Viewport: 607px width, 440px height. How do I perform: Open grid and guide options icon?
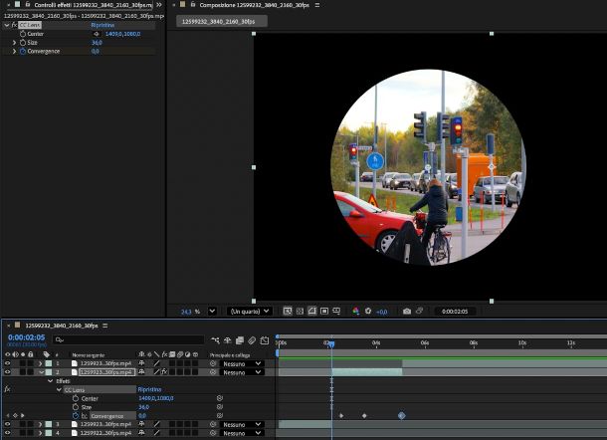click(x=336, y=311)
